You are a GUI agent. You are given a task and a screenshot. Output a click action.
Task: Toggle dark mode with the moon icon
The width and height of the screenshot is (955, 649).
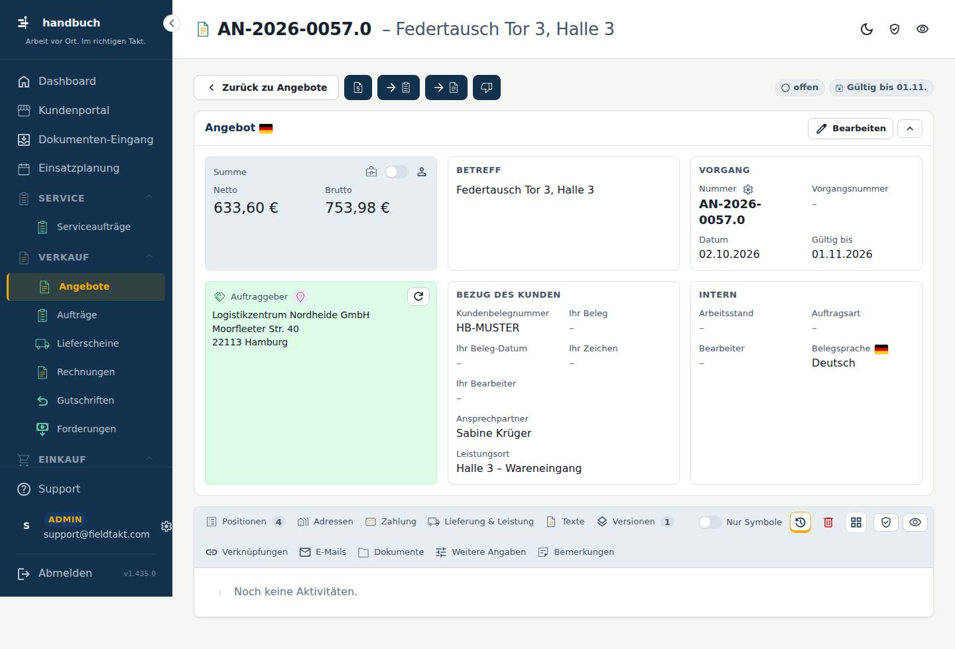click(x=867, y=29)
